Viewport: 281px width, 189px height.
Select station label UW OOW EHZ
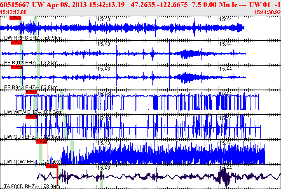[x=33, y=161]
